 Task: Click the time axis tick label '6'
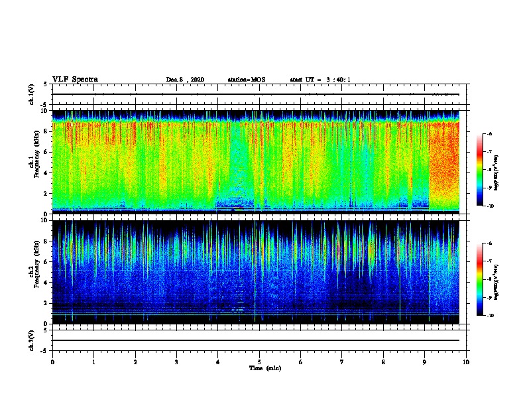pos(301,362)
